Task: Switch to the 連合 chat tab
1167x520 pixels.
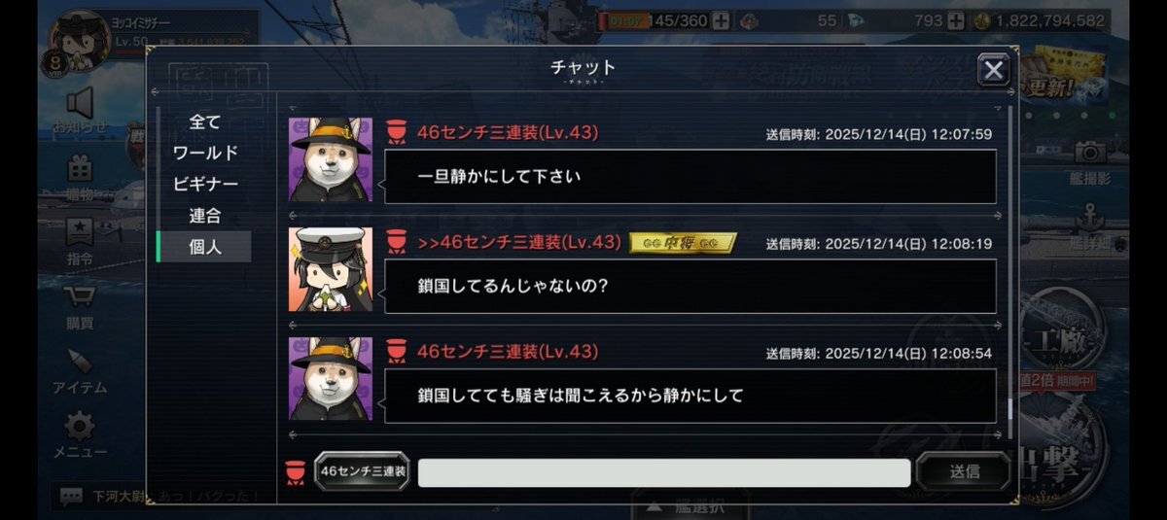Action: tap(204, 216)
